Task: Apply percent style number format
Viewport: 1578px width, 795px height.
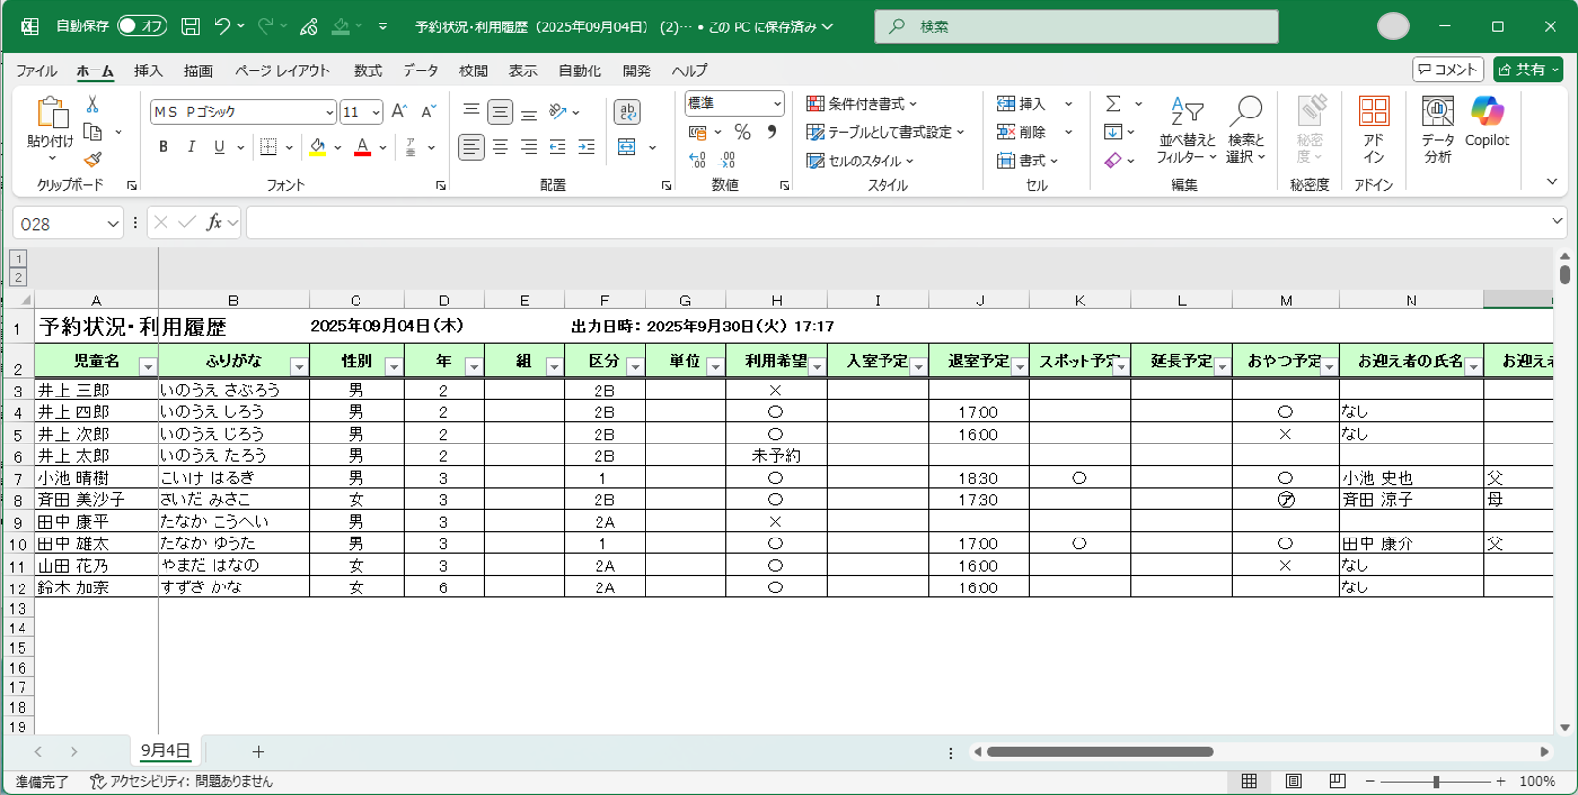Action: click(742, 132)
